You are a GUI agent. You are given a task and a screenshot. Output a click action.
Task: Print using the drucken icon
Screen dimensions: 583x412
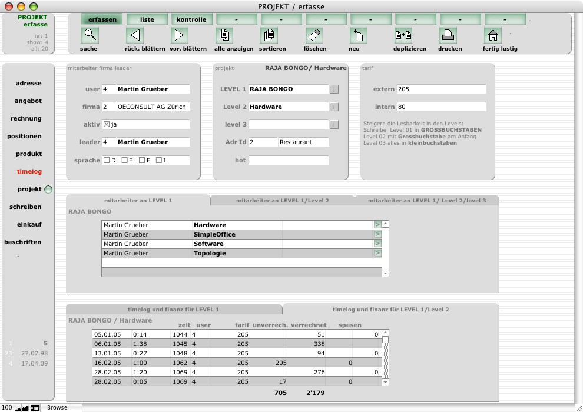[x=448, y=35]
